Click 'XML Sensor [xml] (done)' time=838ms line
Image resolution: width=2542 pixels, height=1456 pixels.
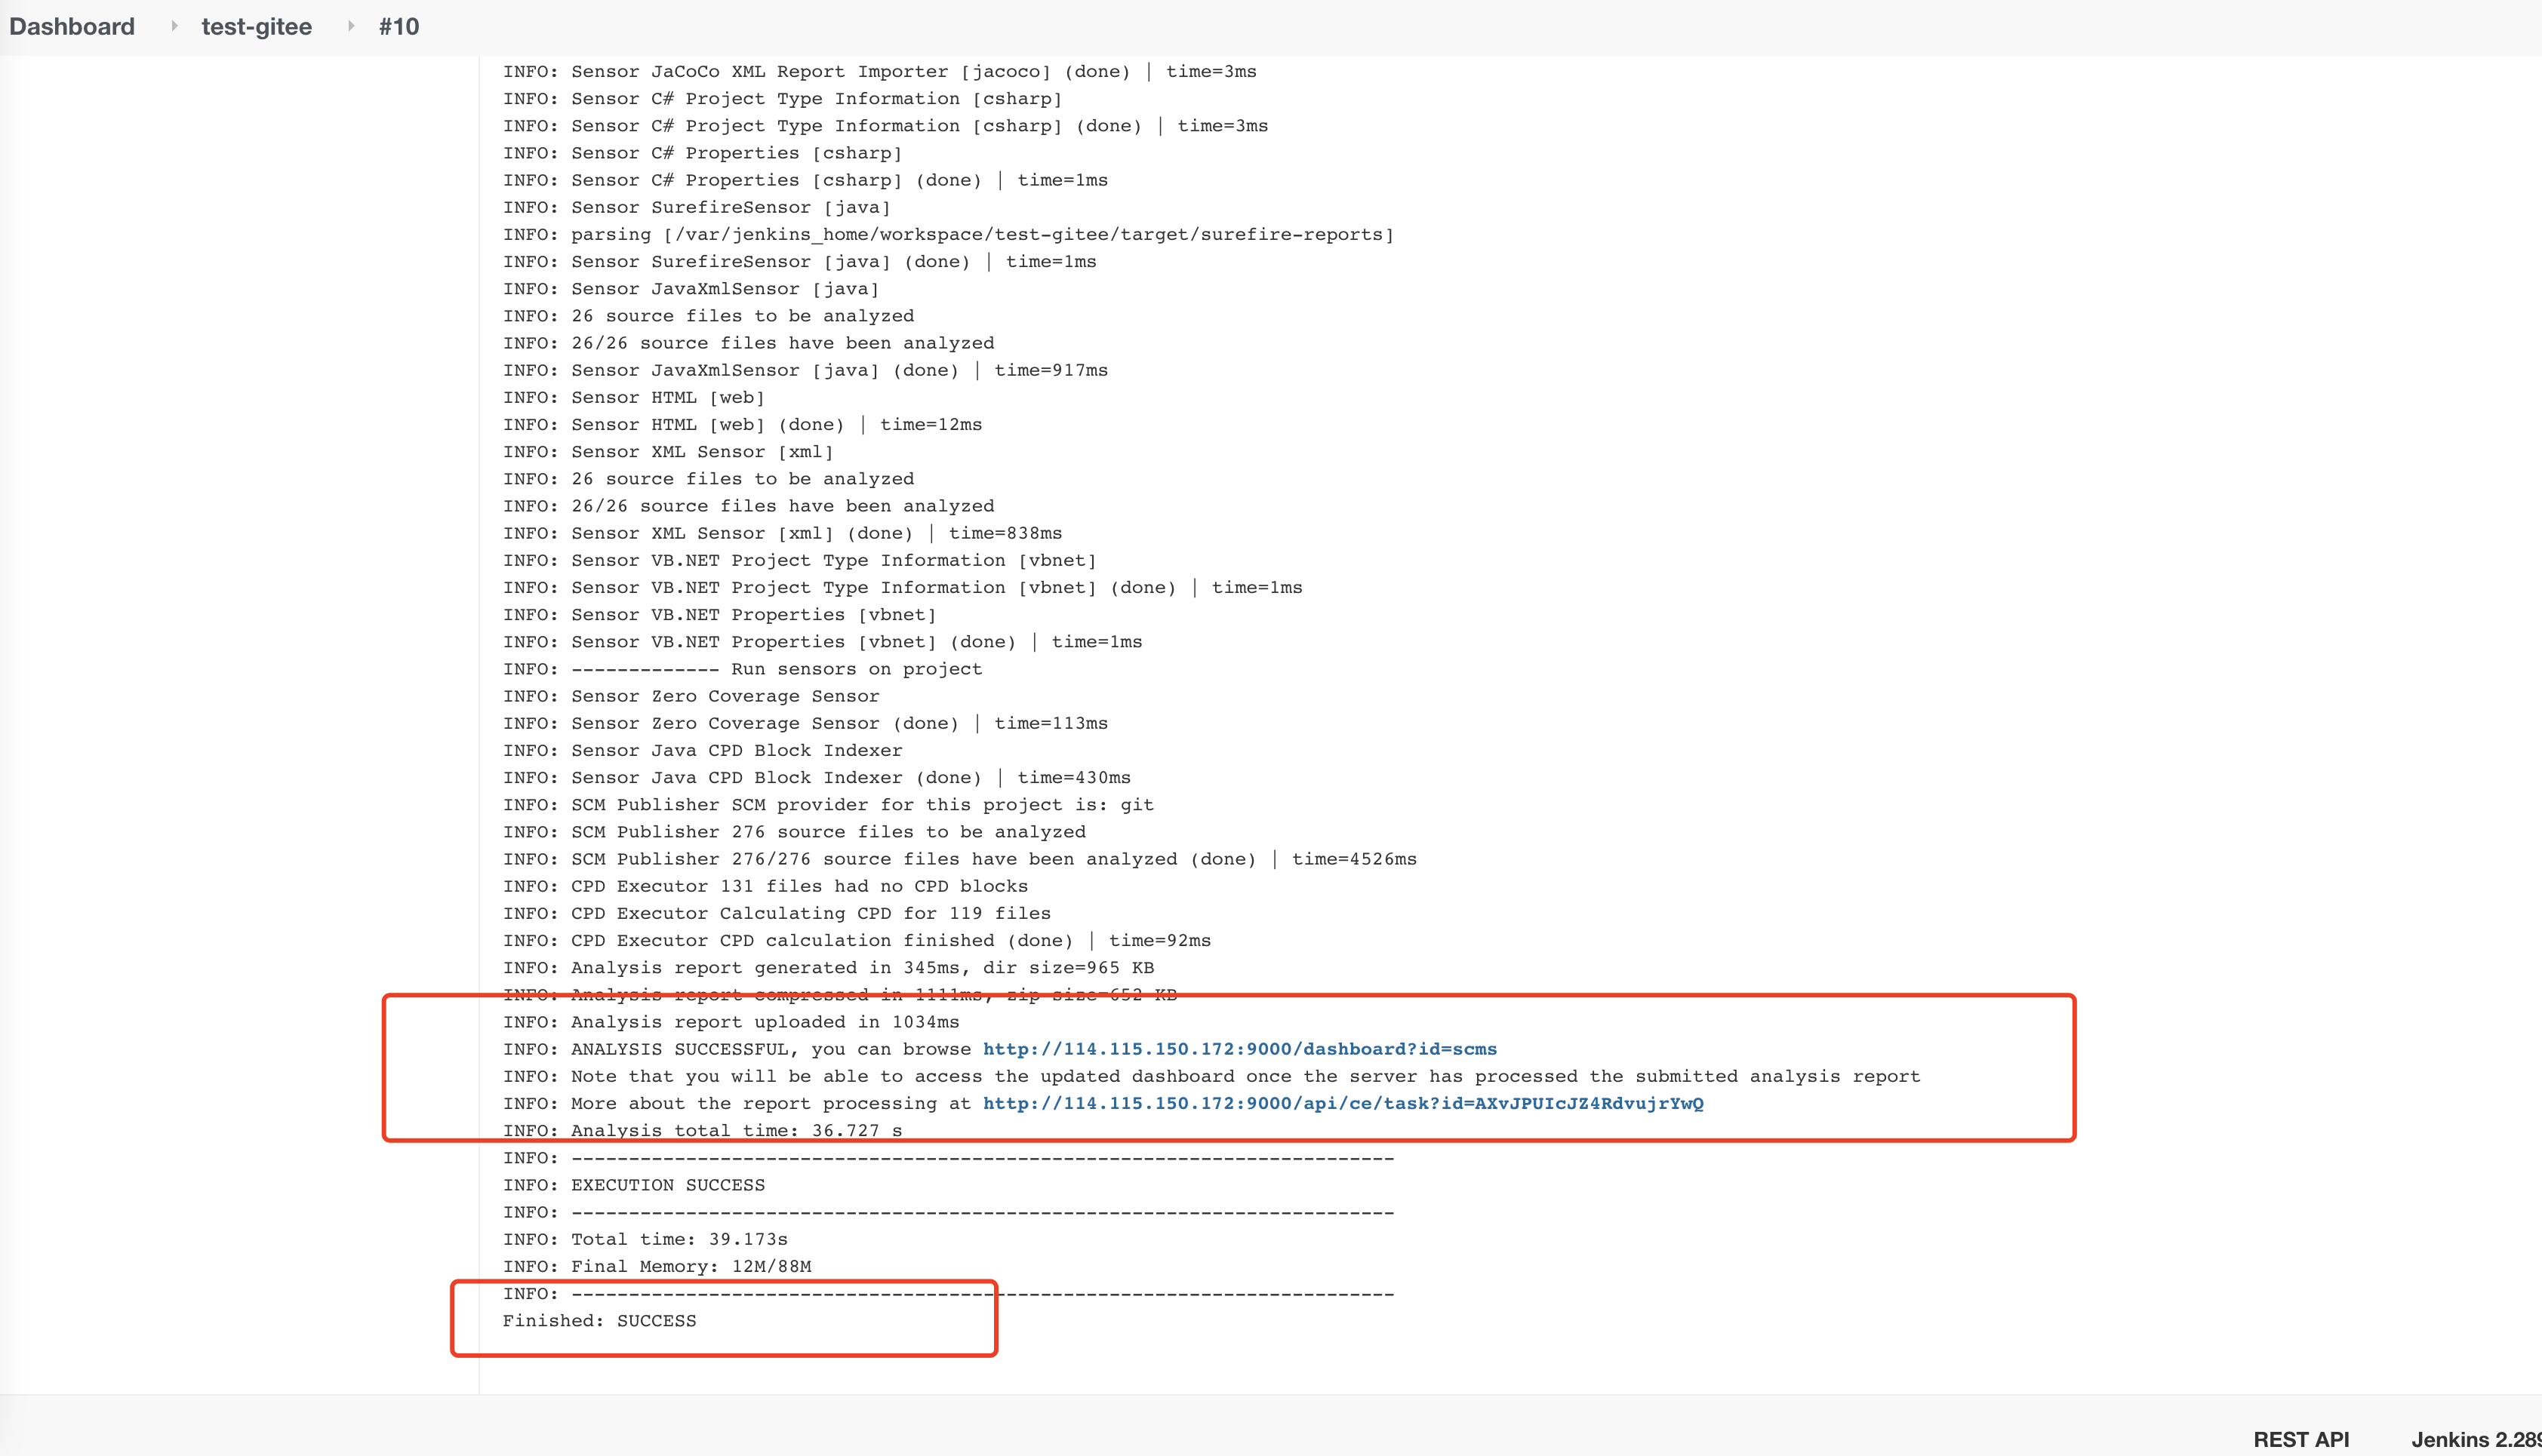click(783, 533)
